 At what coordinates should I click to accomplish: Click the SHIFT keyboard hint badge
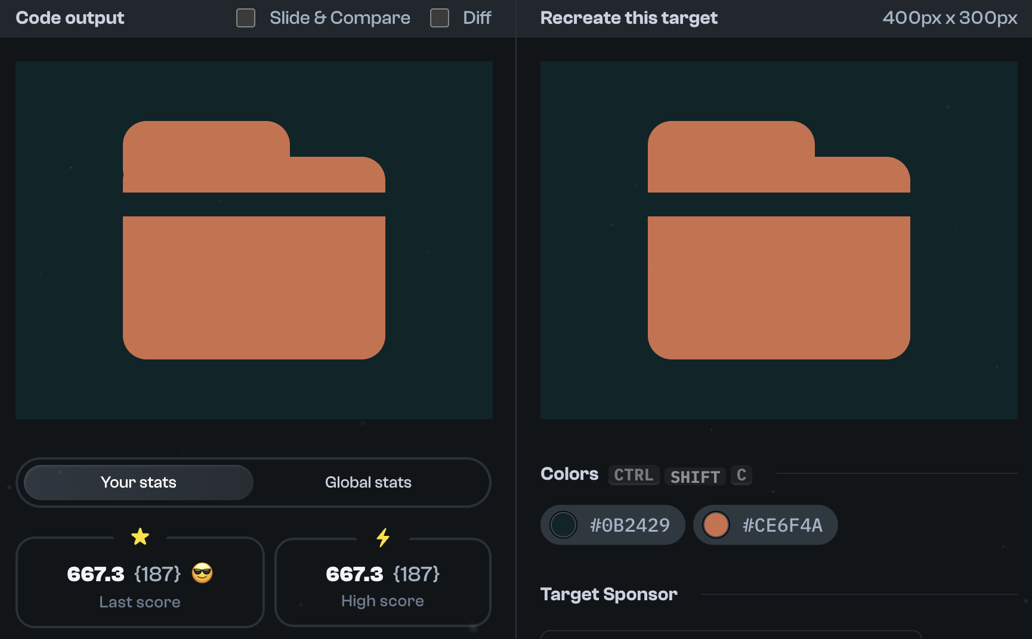(x=694, y=476)
